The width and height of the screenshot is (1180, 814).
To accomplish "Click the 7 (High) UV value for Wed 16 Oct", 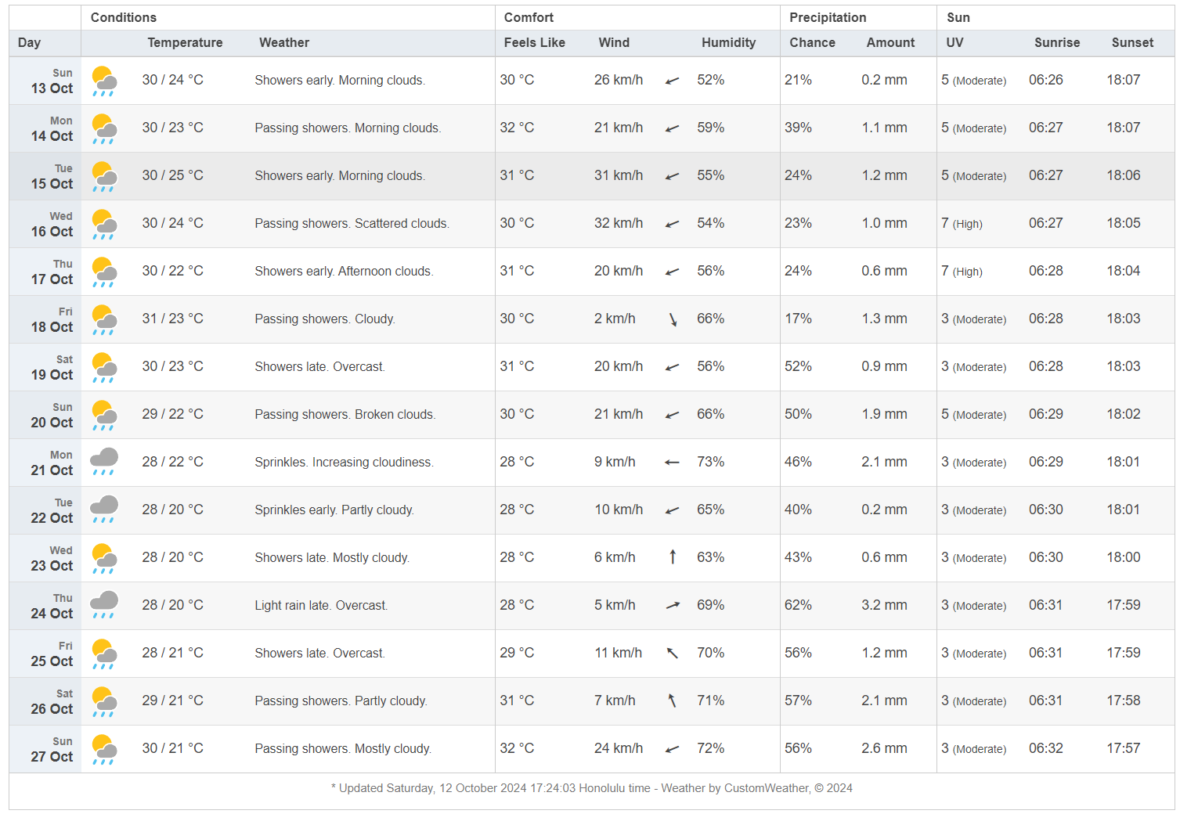I will [x=962, y=224].
